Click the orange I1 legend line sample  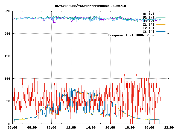pos(161,24)
